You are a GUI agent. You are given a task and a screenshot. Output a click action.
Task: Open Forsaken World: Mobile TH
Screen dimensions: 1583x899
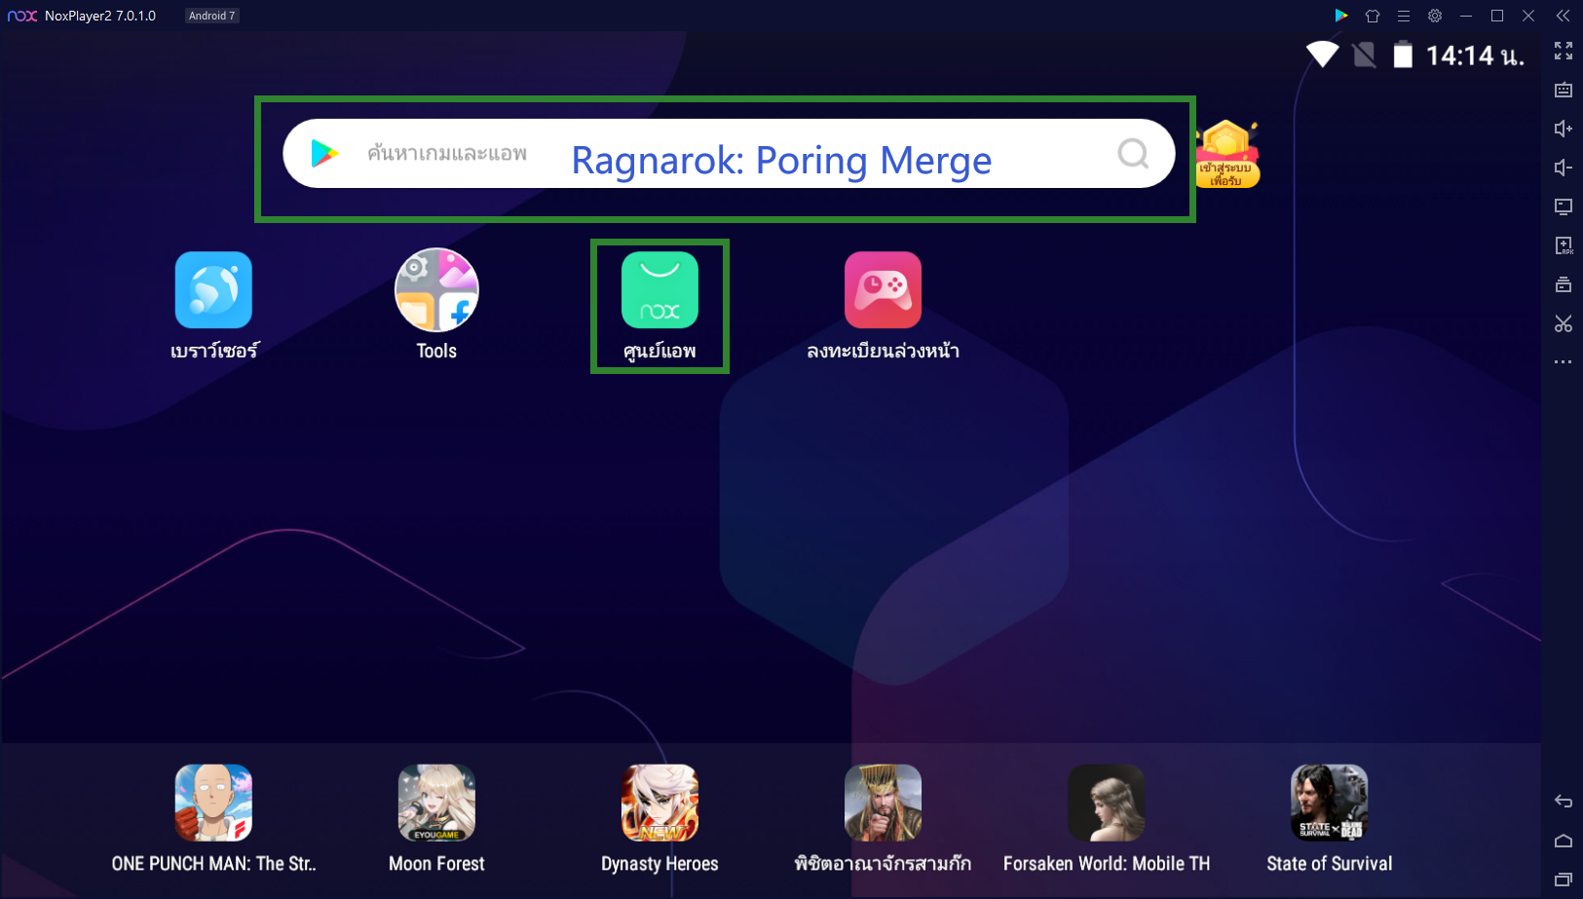(x=1106, y=803)
